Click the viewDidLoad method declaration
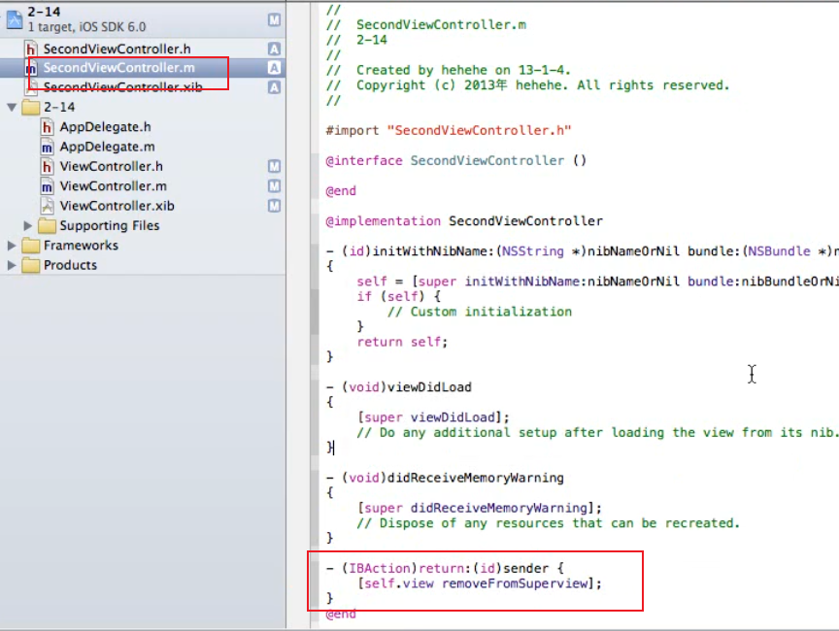Viewport: 839px width, 631px height. 399,387
